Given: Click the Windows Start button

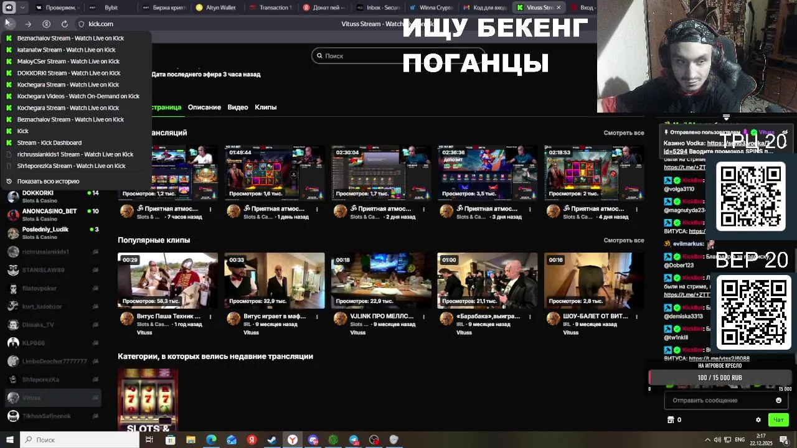Looking at the screenshot, I should 9,440.
